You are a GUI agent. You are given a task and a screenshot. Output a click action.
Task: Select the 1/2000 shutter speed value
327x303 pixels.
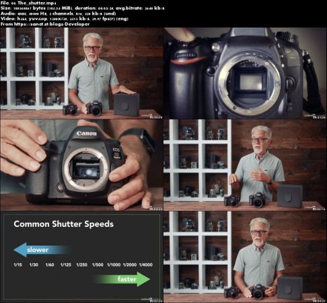[130, 265]
